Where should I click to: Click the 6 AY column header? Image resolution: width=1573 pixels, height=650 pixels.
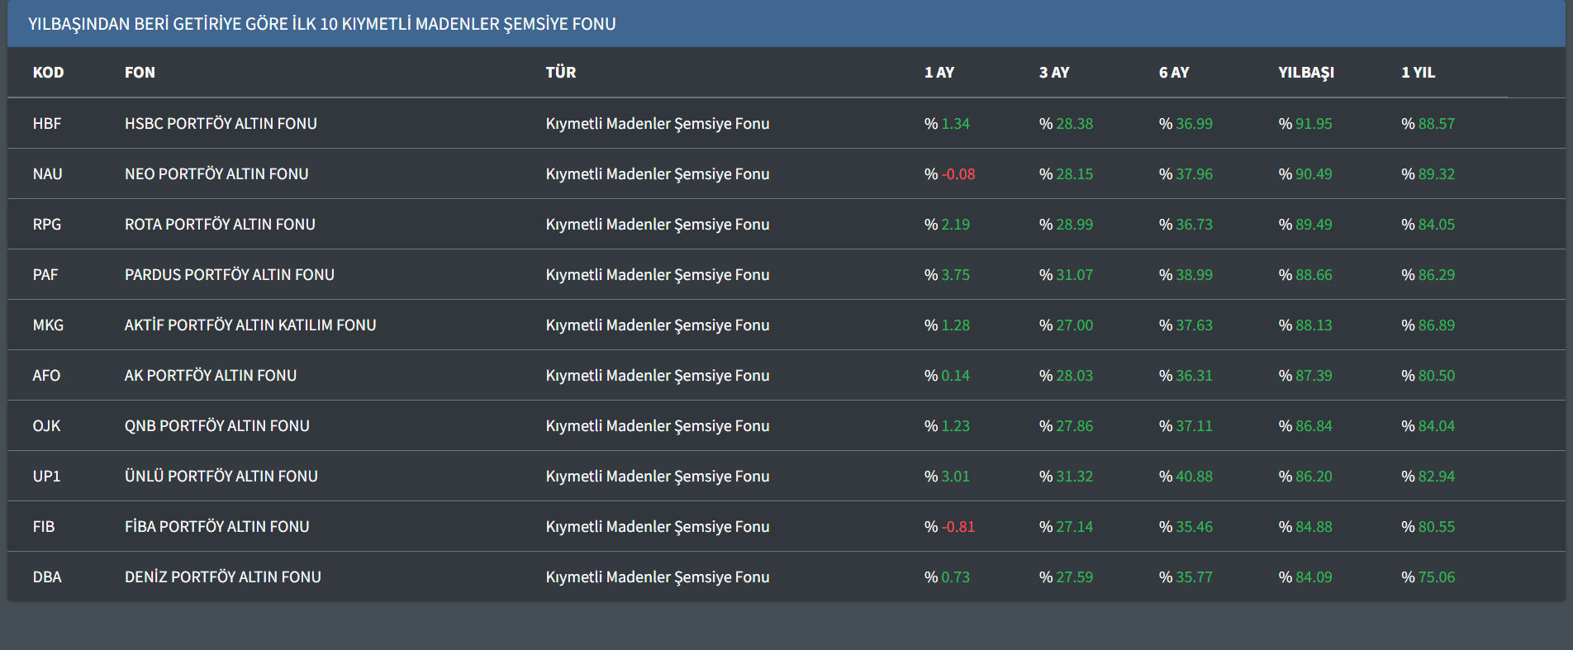[x=1173, y=73]
